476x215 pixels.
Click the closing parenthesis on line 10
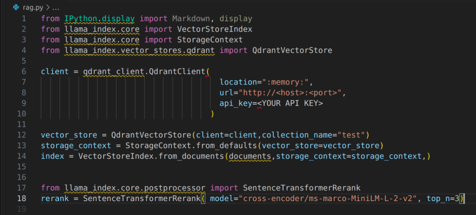tap(212, 114)
